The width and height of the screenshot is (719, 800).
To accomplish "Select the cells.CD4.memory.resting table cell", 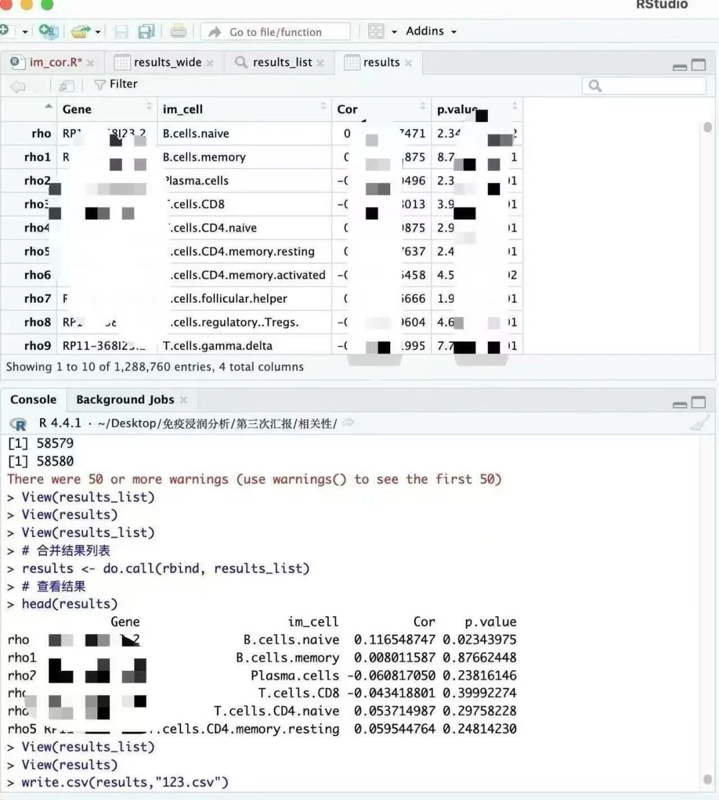I will [x=244, y=251].
